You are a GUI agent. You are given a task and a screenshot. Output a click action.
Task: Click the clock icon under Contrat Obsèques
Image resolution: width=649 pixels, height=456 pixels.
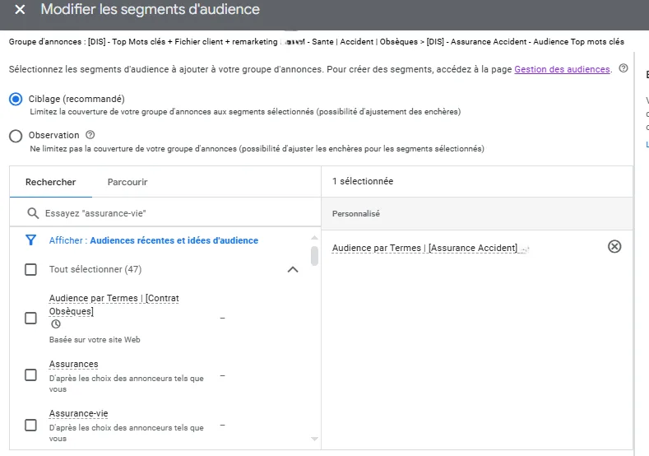tap(56, 323)
